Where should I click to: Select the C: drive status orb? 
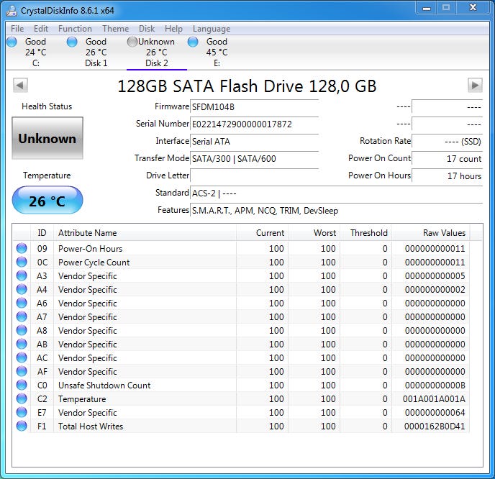[12, 42]
